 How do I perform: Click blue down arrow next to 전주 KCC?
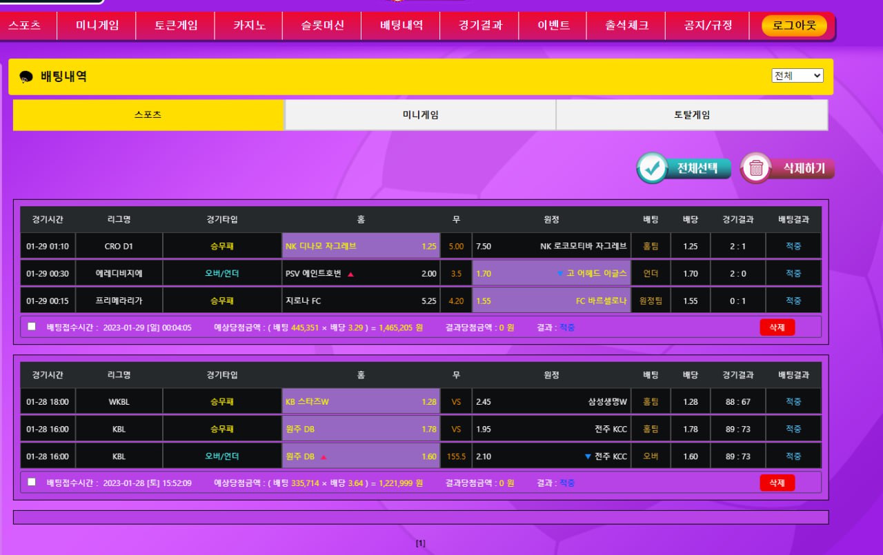pyautogui.click(x=588, y=456)
